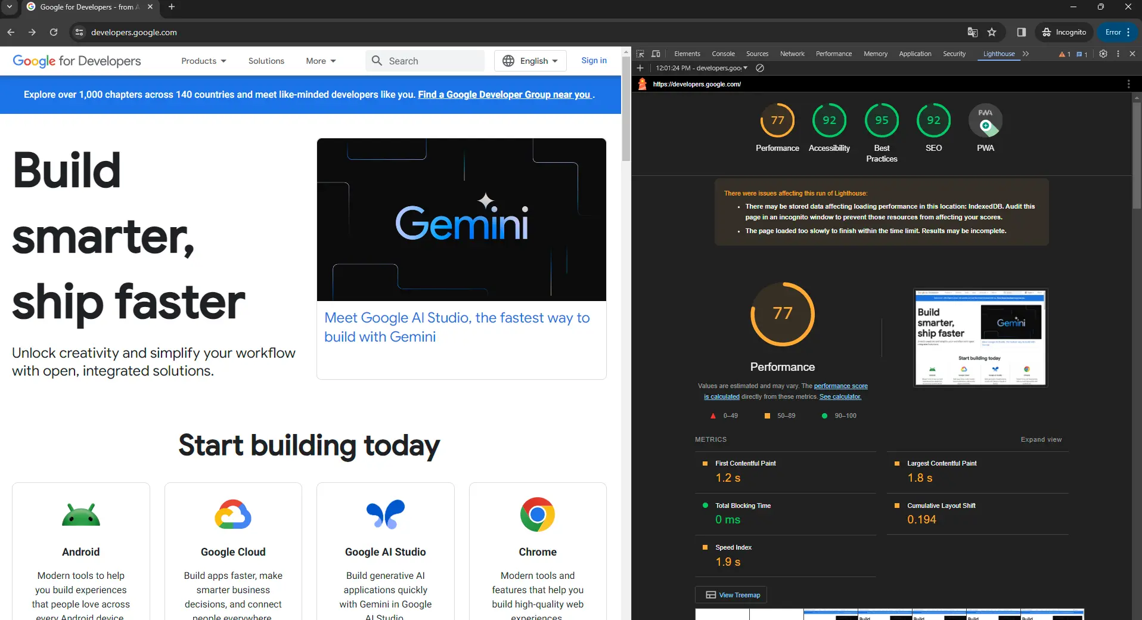Reload the page
The height and width of the screenshot is (620, 1142).
click(x=54, y=32)
